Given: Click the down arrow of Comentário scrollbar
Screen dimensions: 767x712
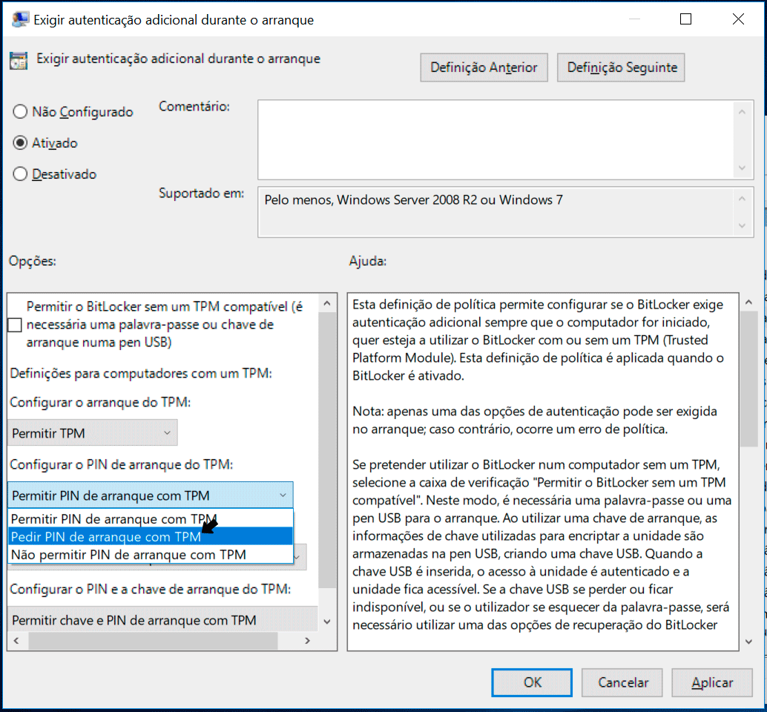Looking at the screenshot, I should click(742, 168).
